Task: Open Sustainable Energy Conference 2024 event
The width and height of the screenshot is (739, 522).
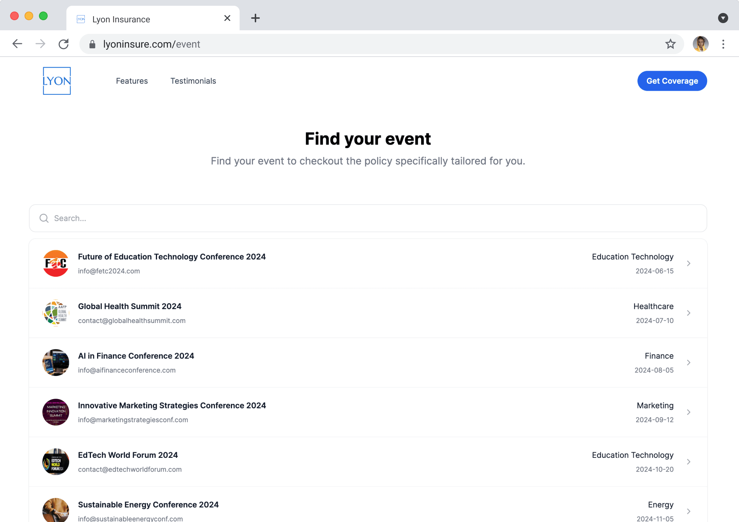Action: [x=148, y=505]
